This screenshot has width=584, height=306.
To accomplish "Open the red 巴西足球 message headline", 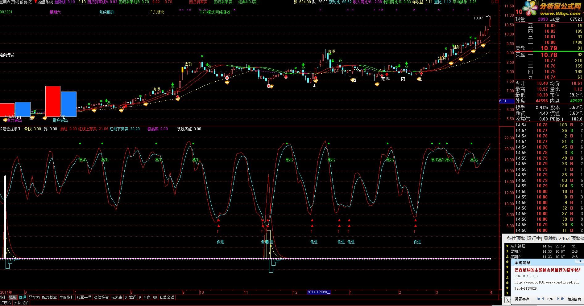I will point(548,270).
